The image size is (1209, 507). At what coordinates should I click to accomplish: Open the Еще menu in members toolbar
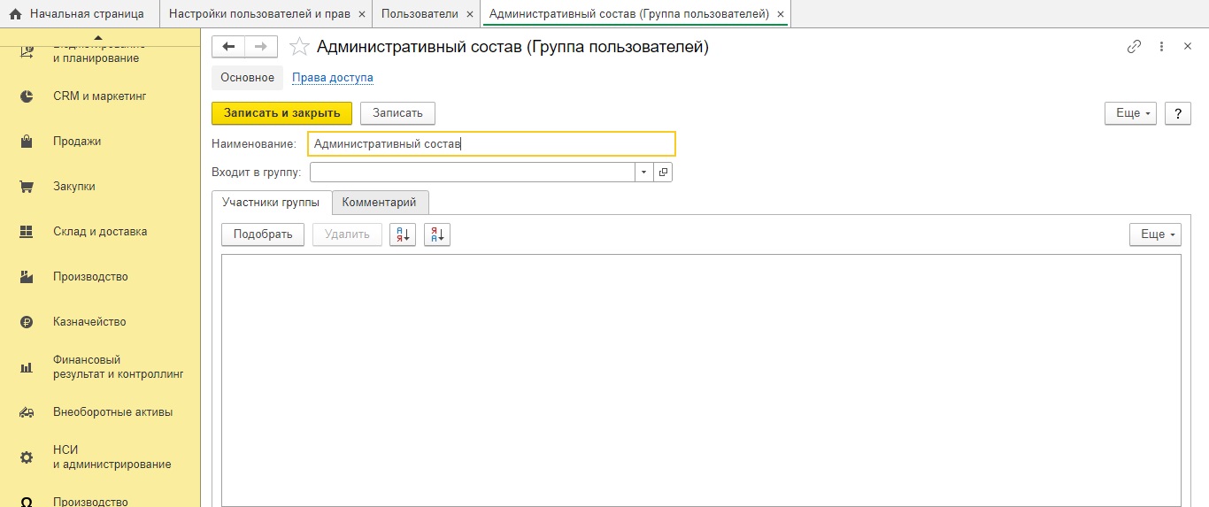[x=1155, y=234]
